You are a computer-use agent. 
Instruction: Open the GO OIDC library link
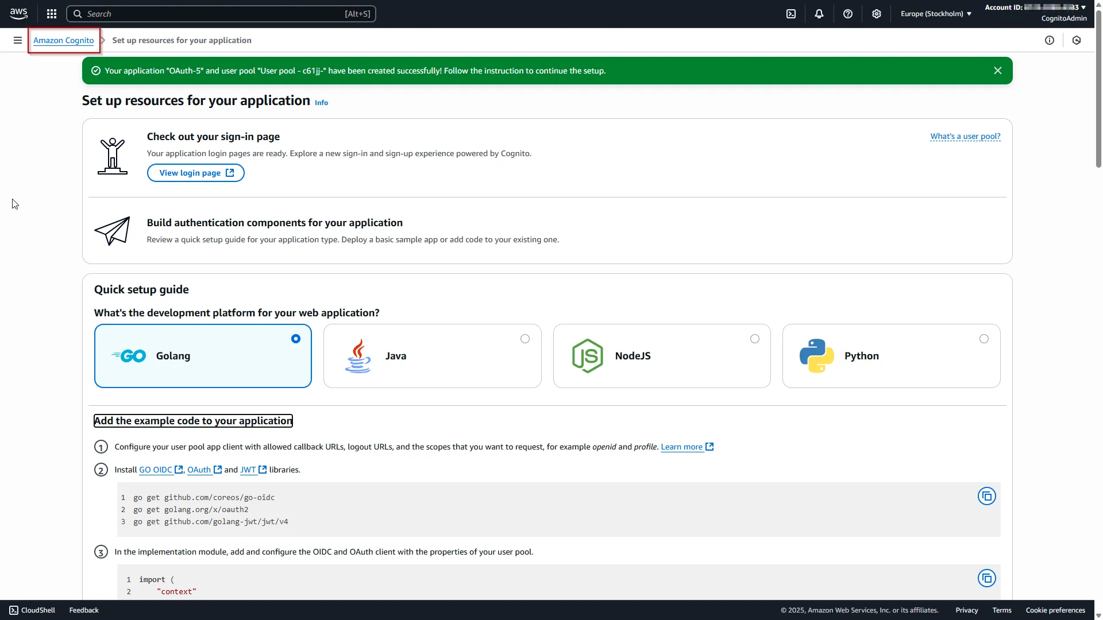point(161,470)
